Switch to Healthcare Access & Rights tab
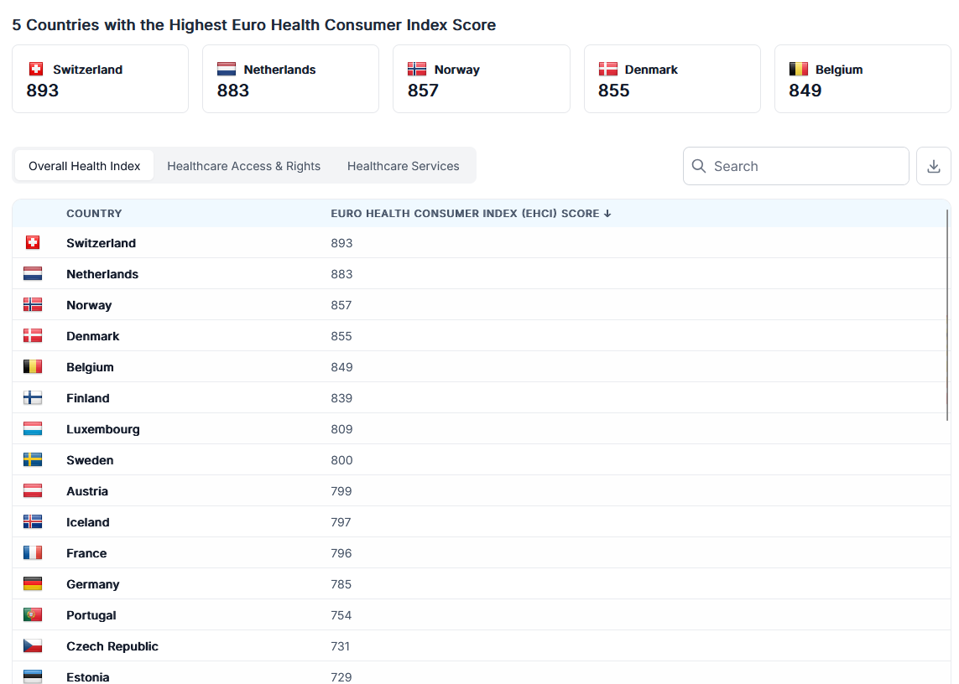959x684 pixels. point(243,166)
